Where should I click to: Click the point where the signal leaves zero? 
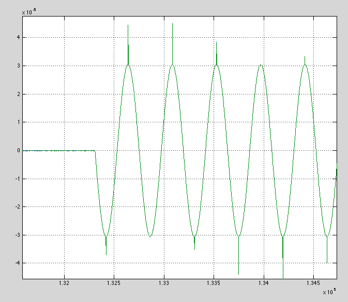[x=95, y=151]
